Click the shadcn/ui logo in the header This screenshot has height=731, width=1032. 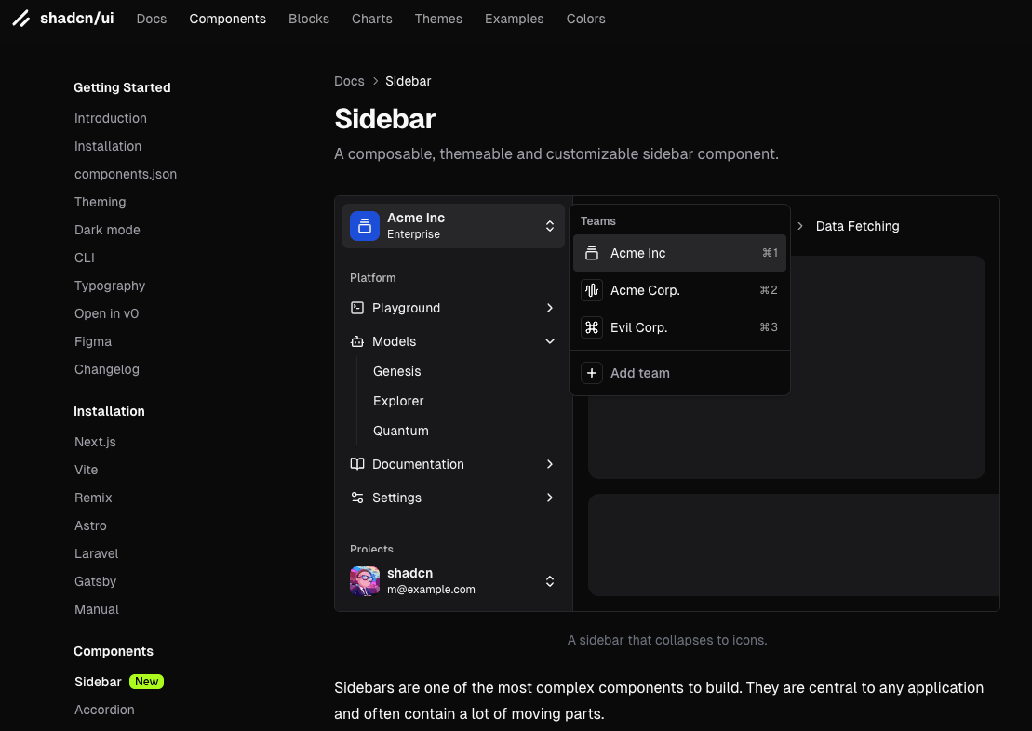[x=62, y=18]
